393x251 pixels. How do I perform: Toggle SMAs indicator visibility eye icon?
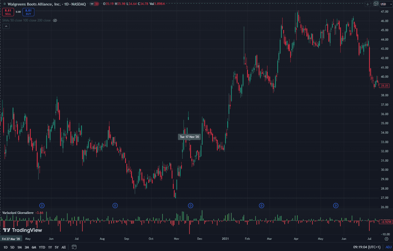55,20
